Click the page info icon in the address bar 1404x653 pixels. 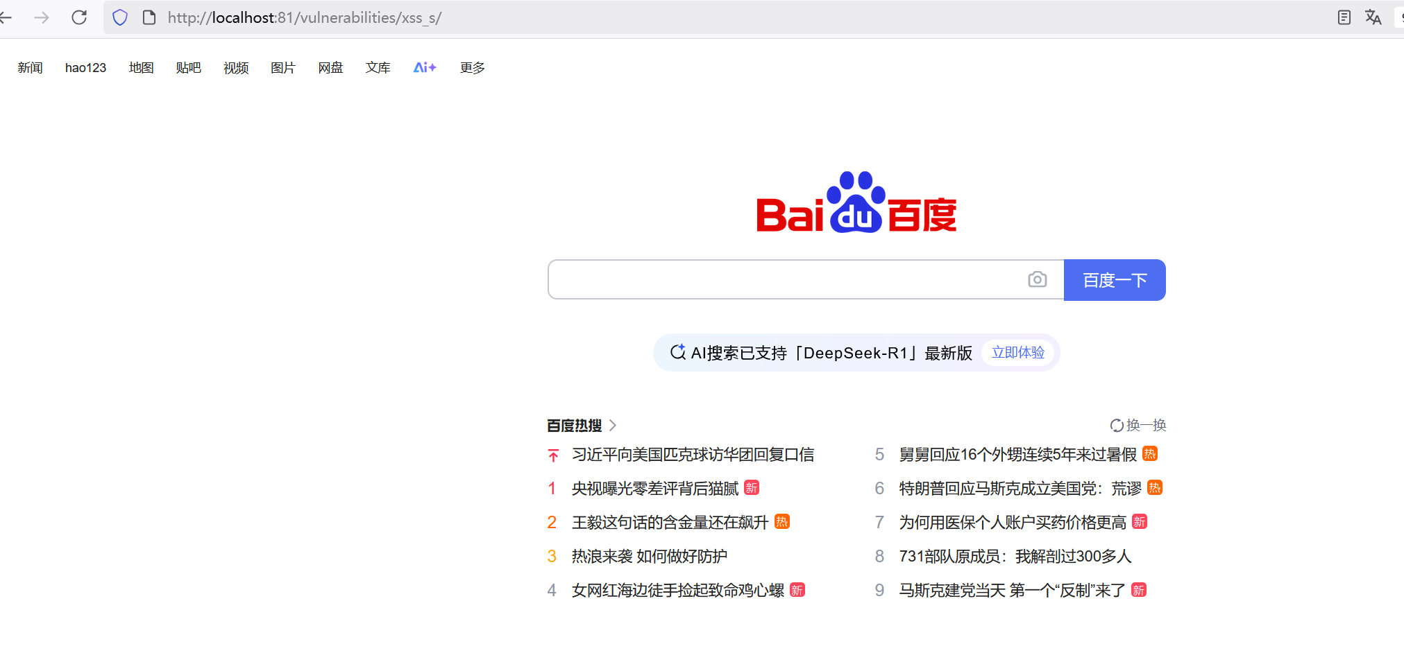click(149, 17)
